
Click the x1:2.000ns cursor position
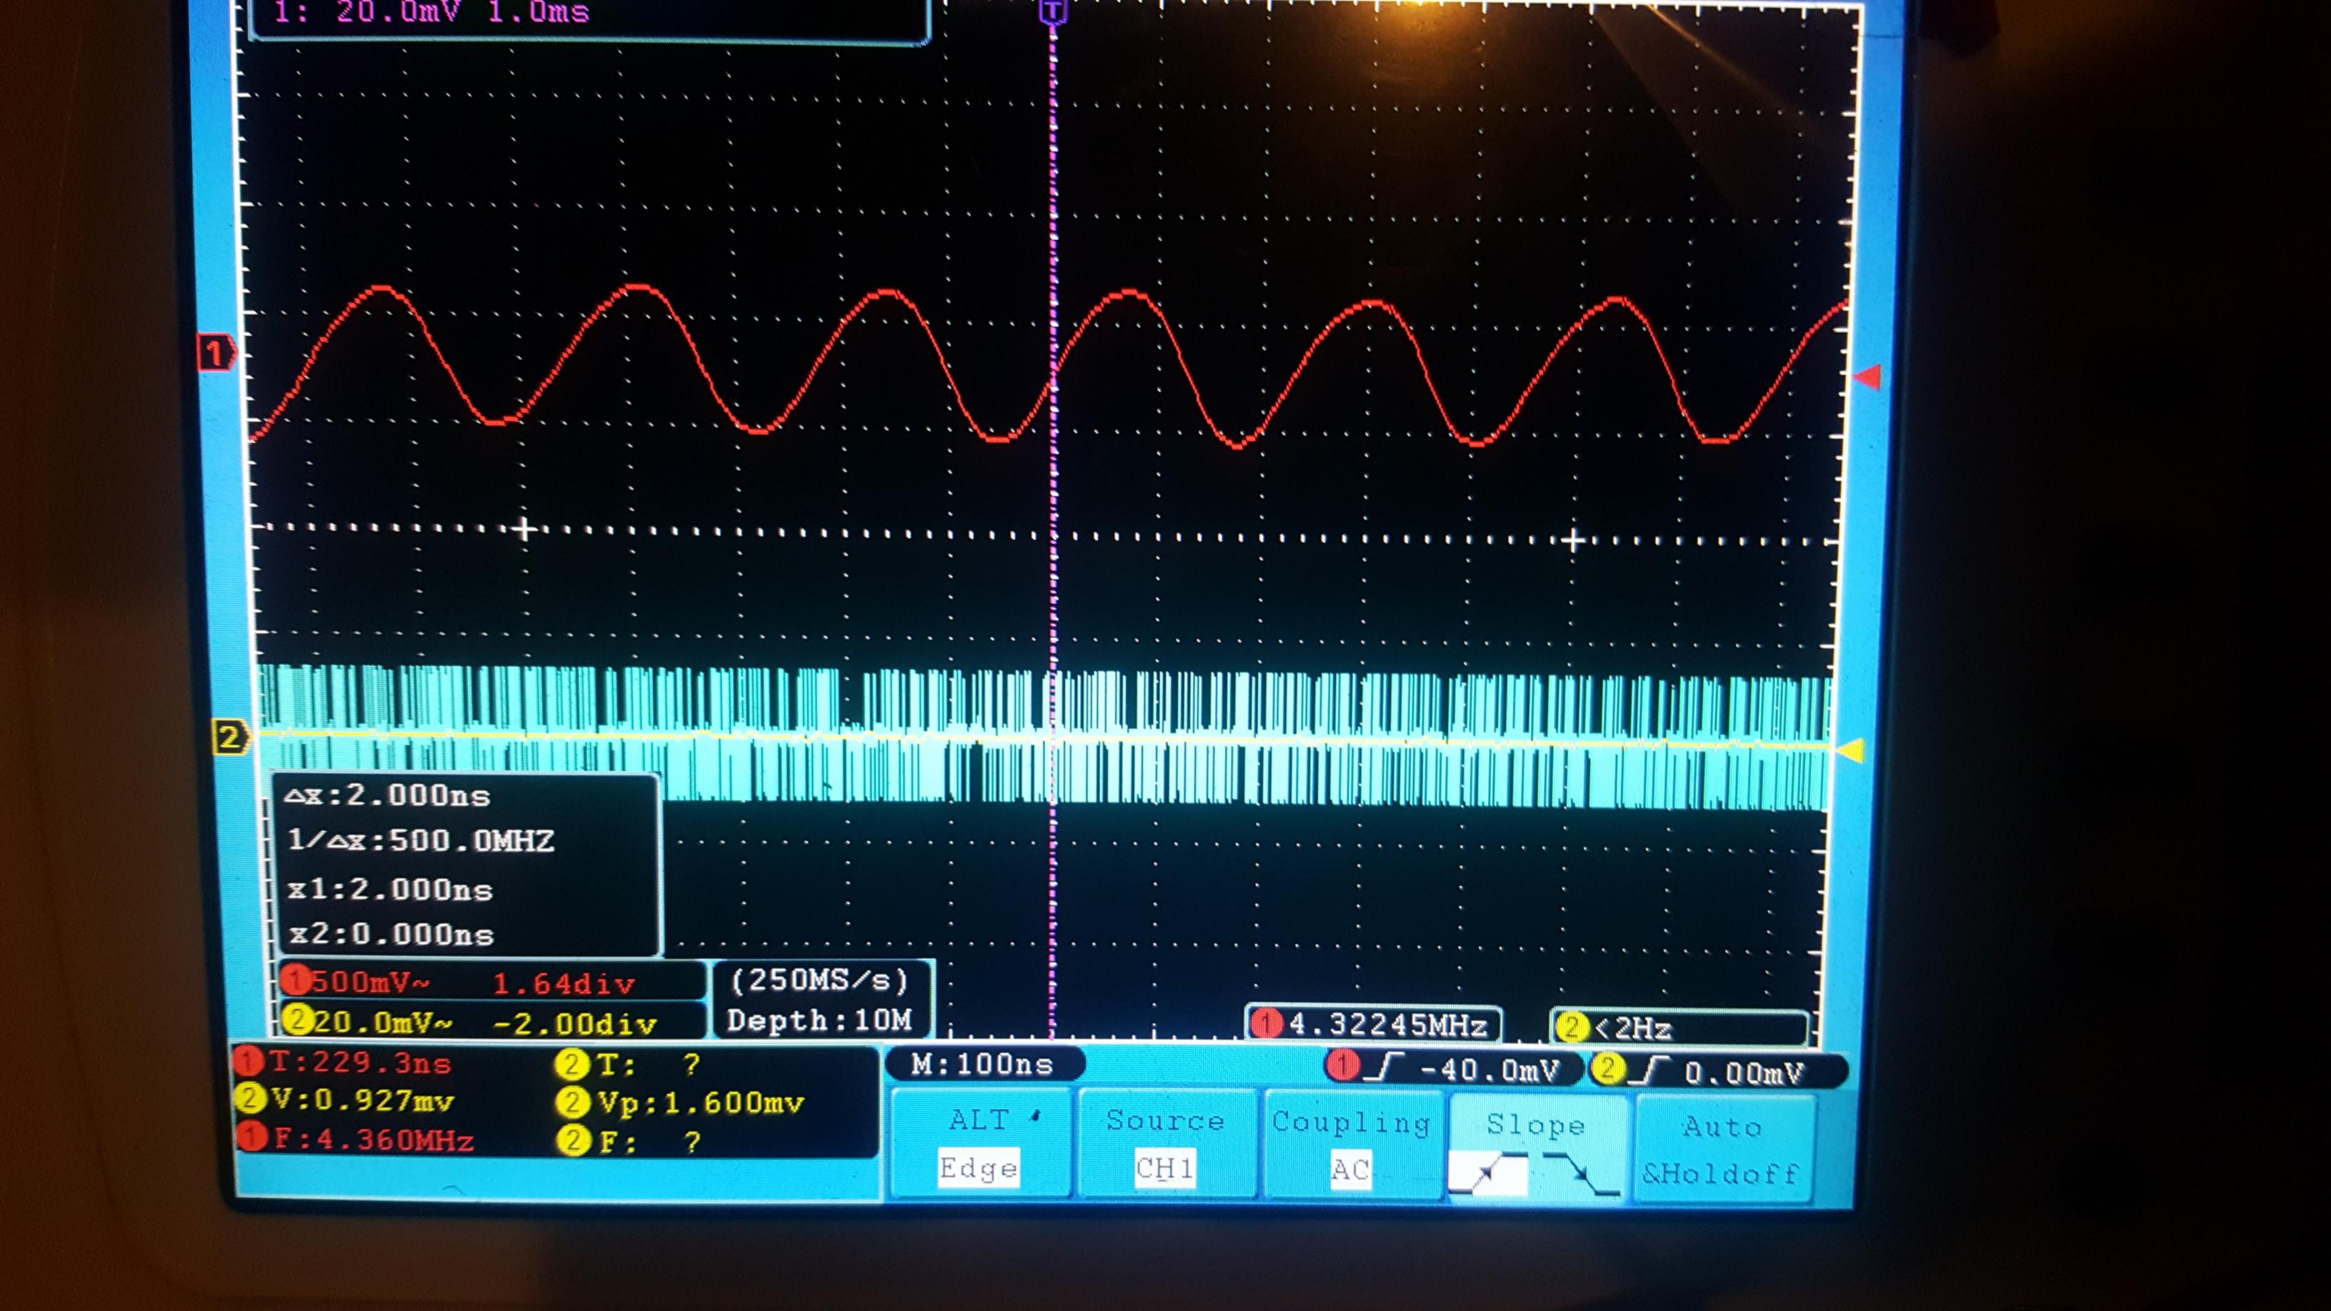(390, 889)
